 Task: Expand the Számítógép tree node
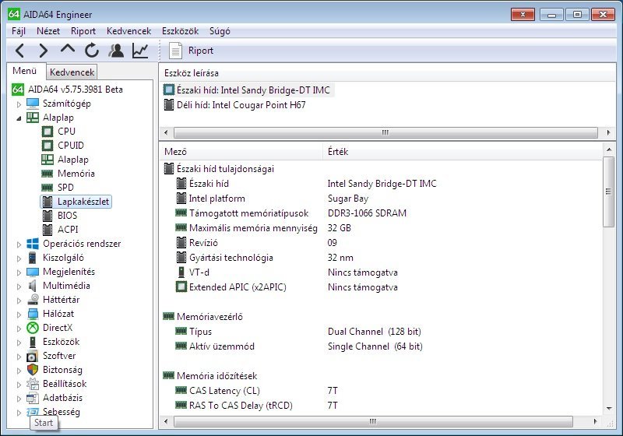pos(19,104)
